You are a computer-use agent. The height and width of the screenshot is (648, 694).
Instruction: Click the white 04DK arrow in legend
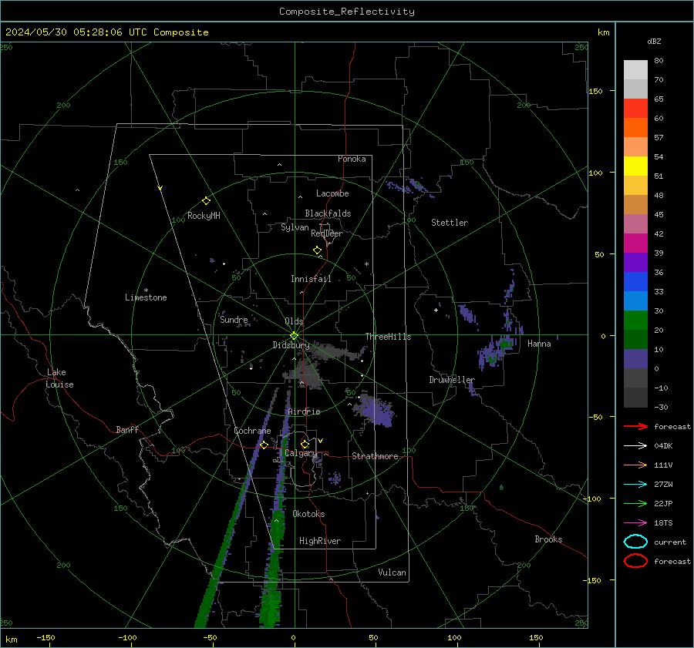pos(635,446)
